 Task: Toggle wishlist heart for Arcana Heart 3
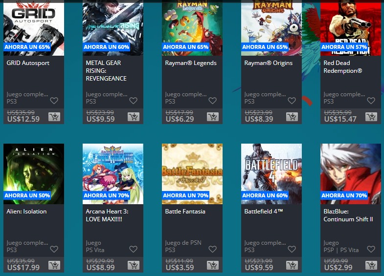[133, 249]
